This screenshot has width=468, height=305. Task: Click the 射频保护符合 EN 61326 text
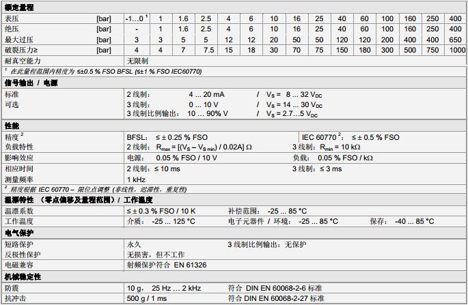pos(167,264)
